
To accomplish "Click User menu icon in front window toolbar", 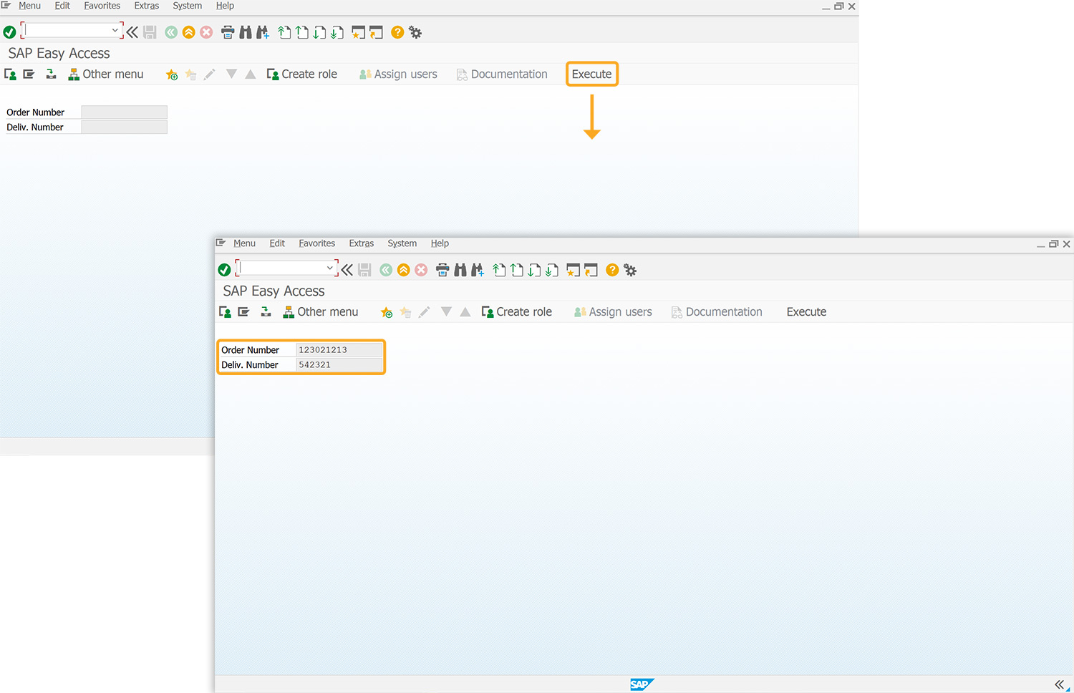I will tap(225, 312).
